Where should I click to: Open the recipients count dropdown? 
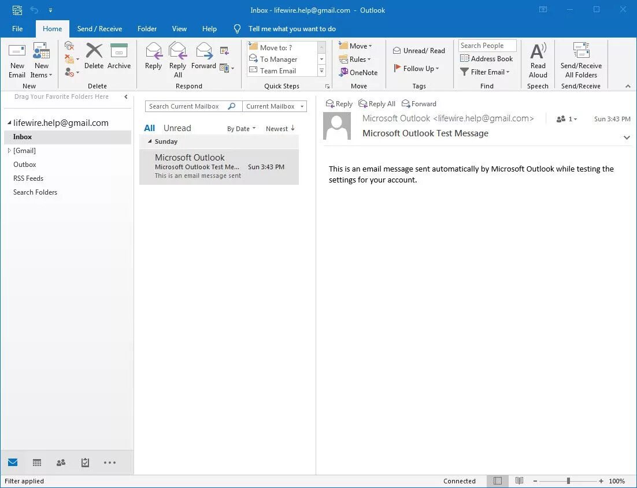click(x=566, y=119)
